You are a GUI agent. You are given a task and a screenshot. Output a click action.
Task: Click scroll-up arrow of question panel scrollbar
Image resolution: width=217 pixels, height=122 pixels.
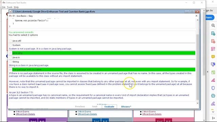pos(197,20)
